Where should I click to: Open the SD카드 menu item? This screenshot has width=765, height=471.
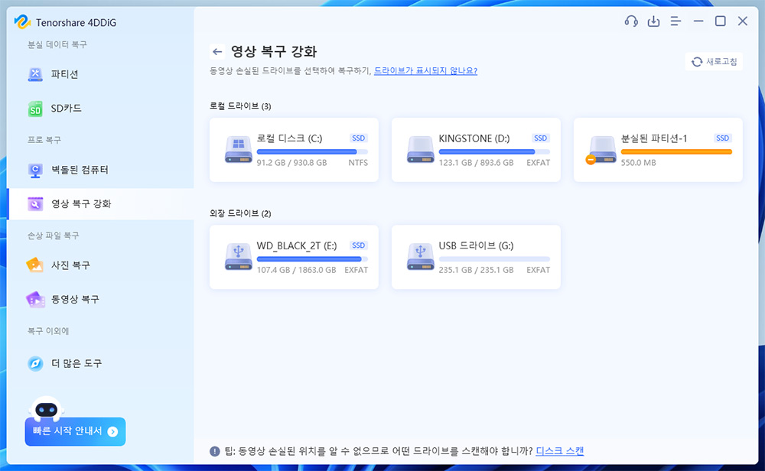click(x=100, y=109)
